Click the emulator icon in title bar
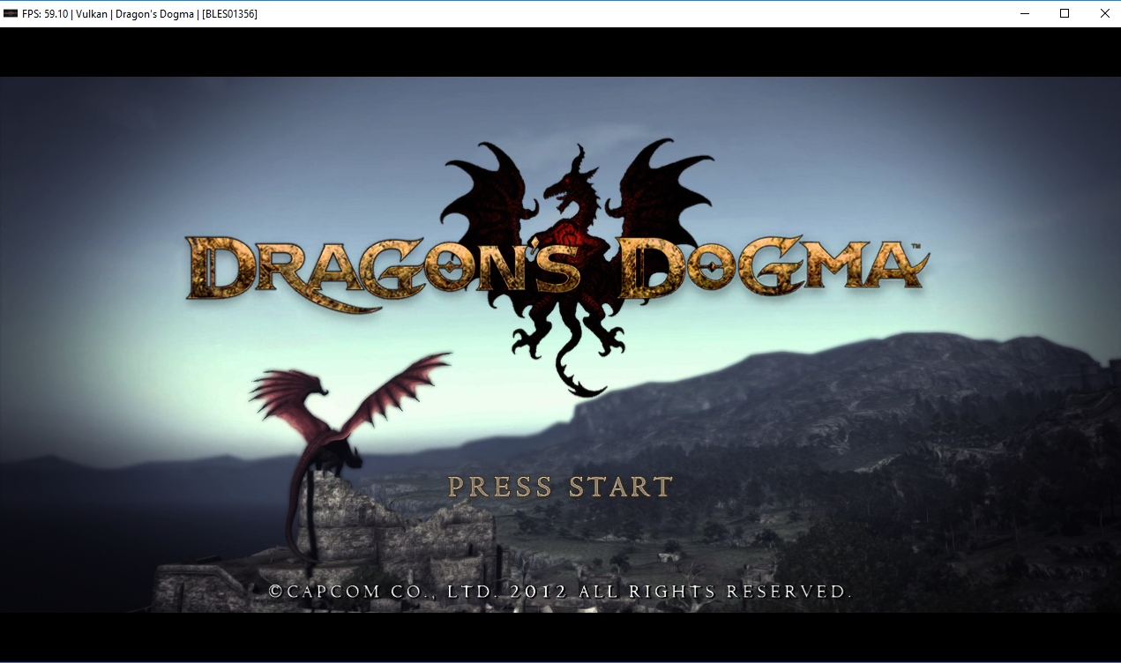 (x=11, y=13)
